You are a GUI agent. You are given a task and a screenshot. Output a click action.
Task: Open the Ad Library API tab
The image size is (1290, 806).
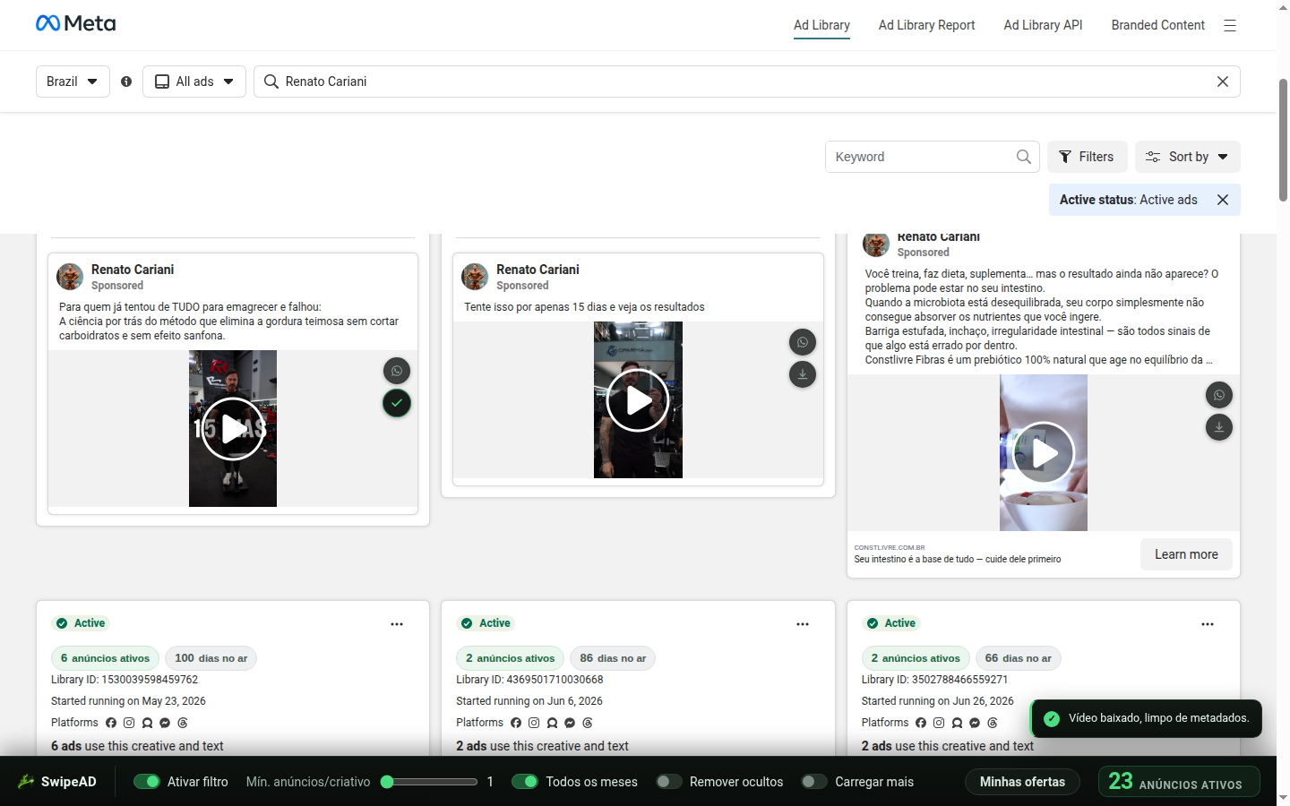1044,25
